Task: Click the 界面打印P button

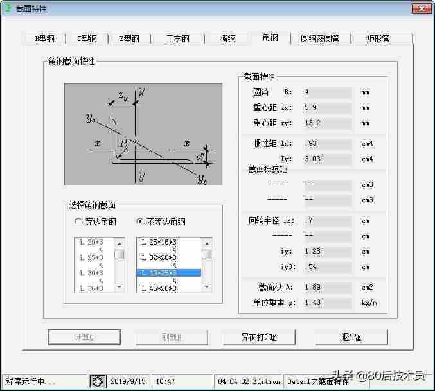Action: tap(258, 337)
